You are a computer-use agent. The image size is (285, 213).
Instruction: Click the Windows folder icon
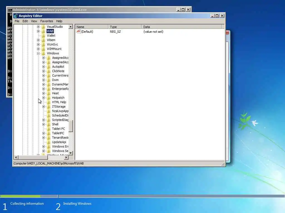click(43, 54)
